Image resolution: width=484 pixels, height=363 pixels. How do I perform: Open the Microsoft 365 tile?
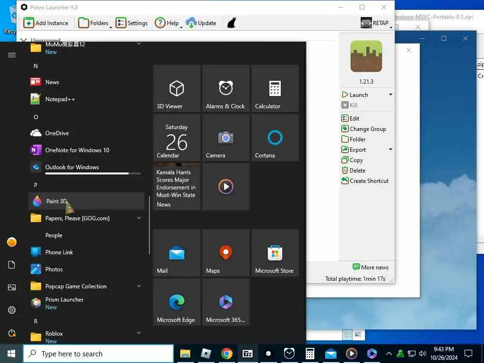226,302
